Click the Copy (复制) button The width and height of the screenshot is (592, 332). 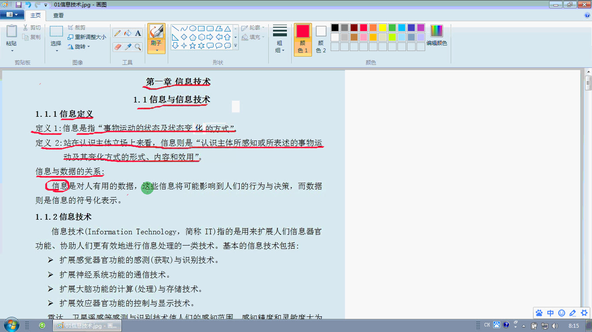point(32,37)
